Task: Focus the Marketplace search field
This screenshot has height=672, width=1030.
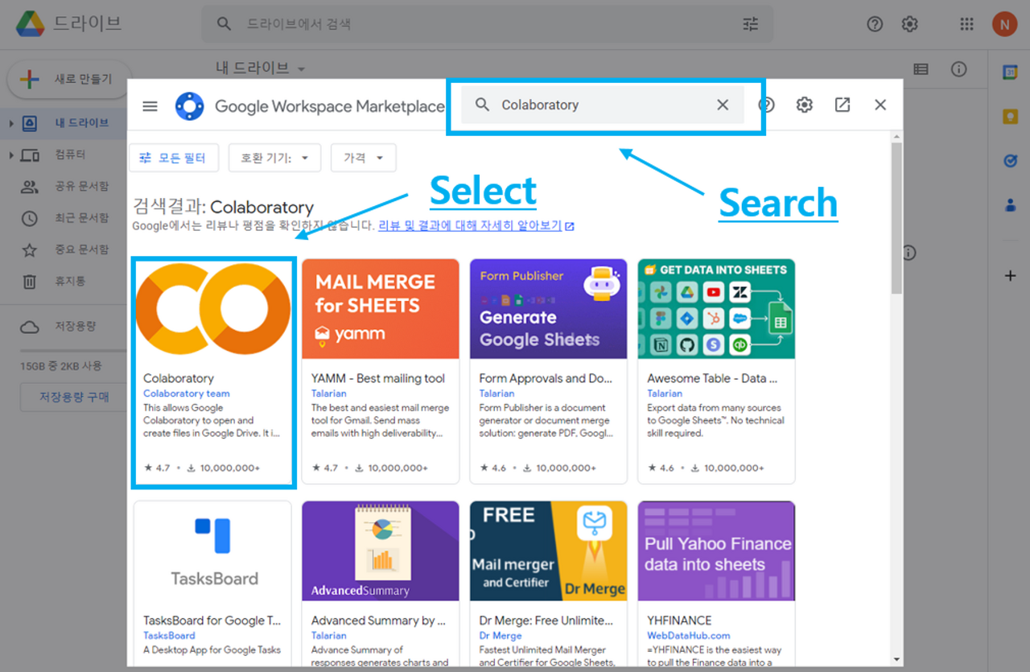Action: (x=603, y=105)
